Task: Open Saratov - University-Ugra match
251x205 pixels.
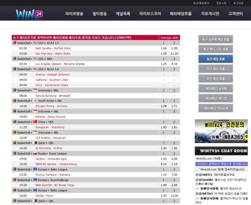Action: click(x=51, y=159)
